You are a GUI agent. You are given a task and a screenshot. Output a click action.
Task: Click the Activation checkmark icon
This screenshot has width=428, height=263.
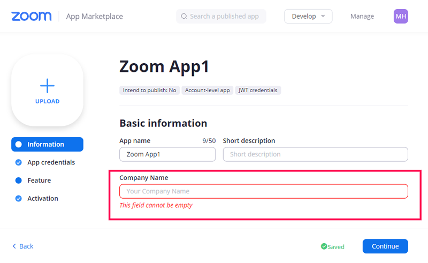point(19,199)
